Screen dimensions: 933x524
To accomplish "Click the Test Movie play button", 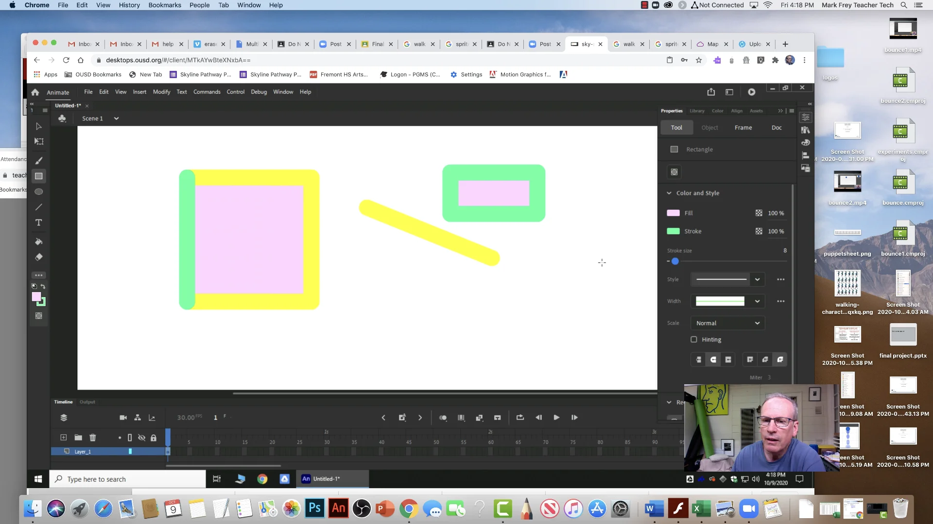I will pos(751,92).
